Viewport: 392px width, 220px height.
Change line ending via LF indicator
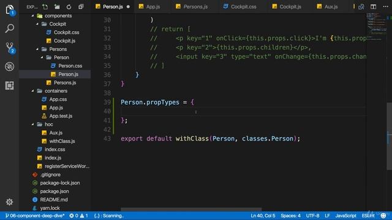tap(327, 216)
